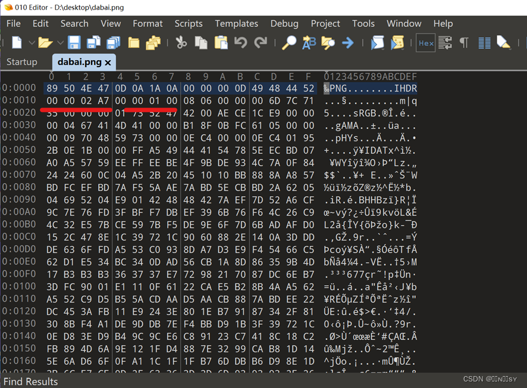Select the Replace tool icon
Viewport: 527px width, 388px height.
(x=309, y=43)
